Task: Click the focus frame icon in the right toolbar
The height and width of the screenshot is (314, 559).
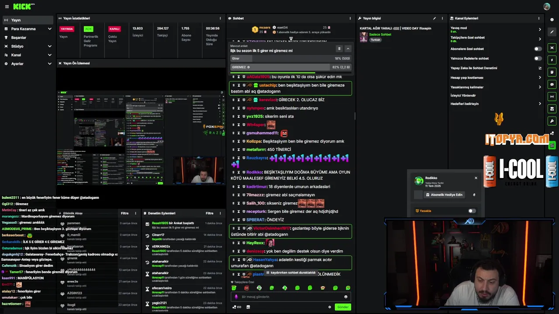Action: (552, 48)
